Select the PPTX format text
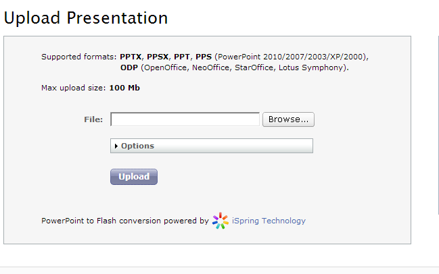439x274 pixels. tap(131, 57)
